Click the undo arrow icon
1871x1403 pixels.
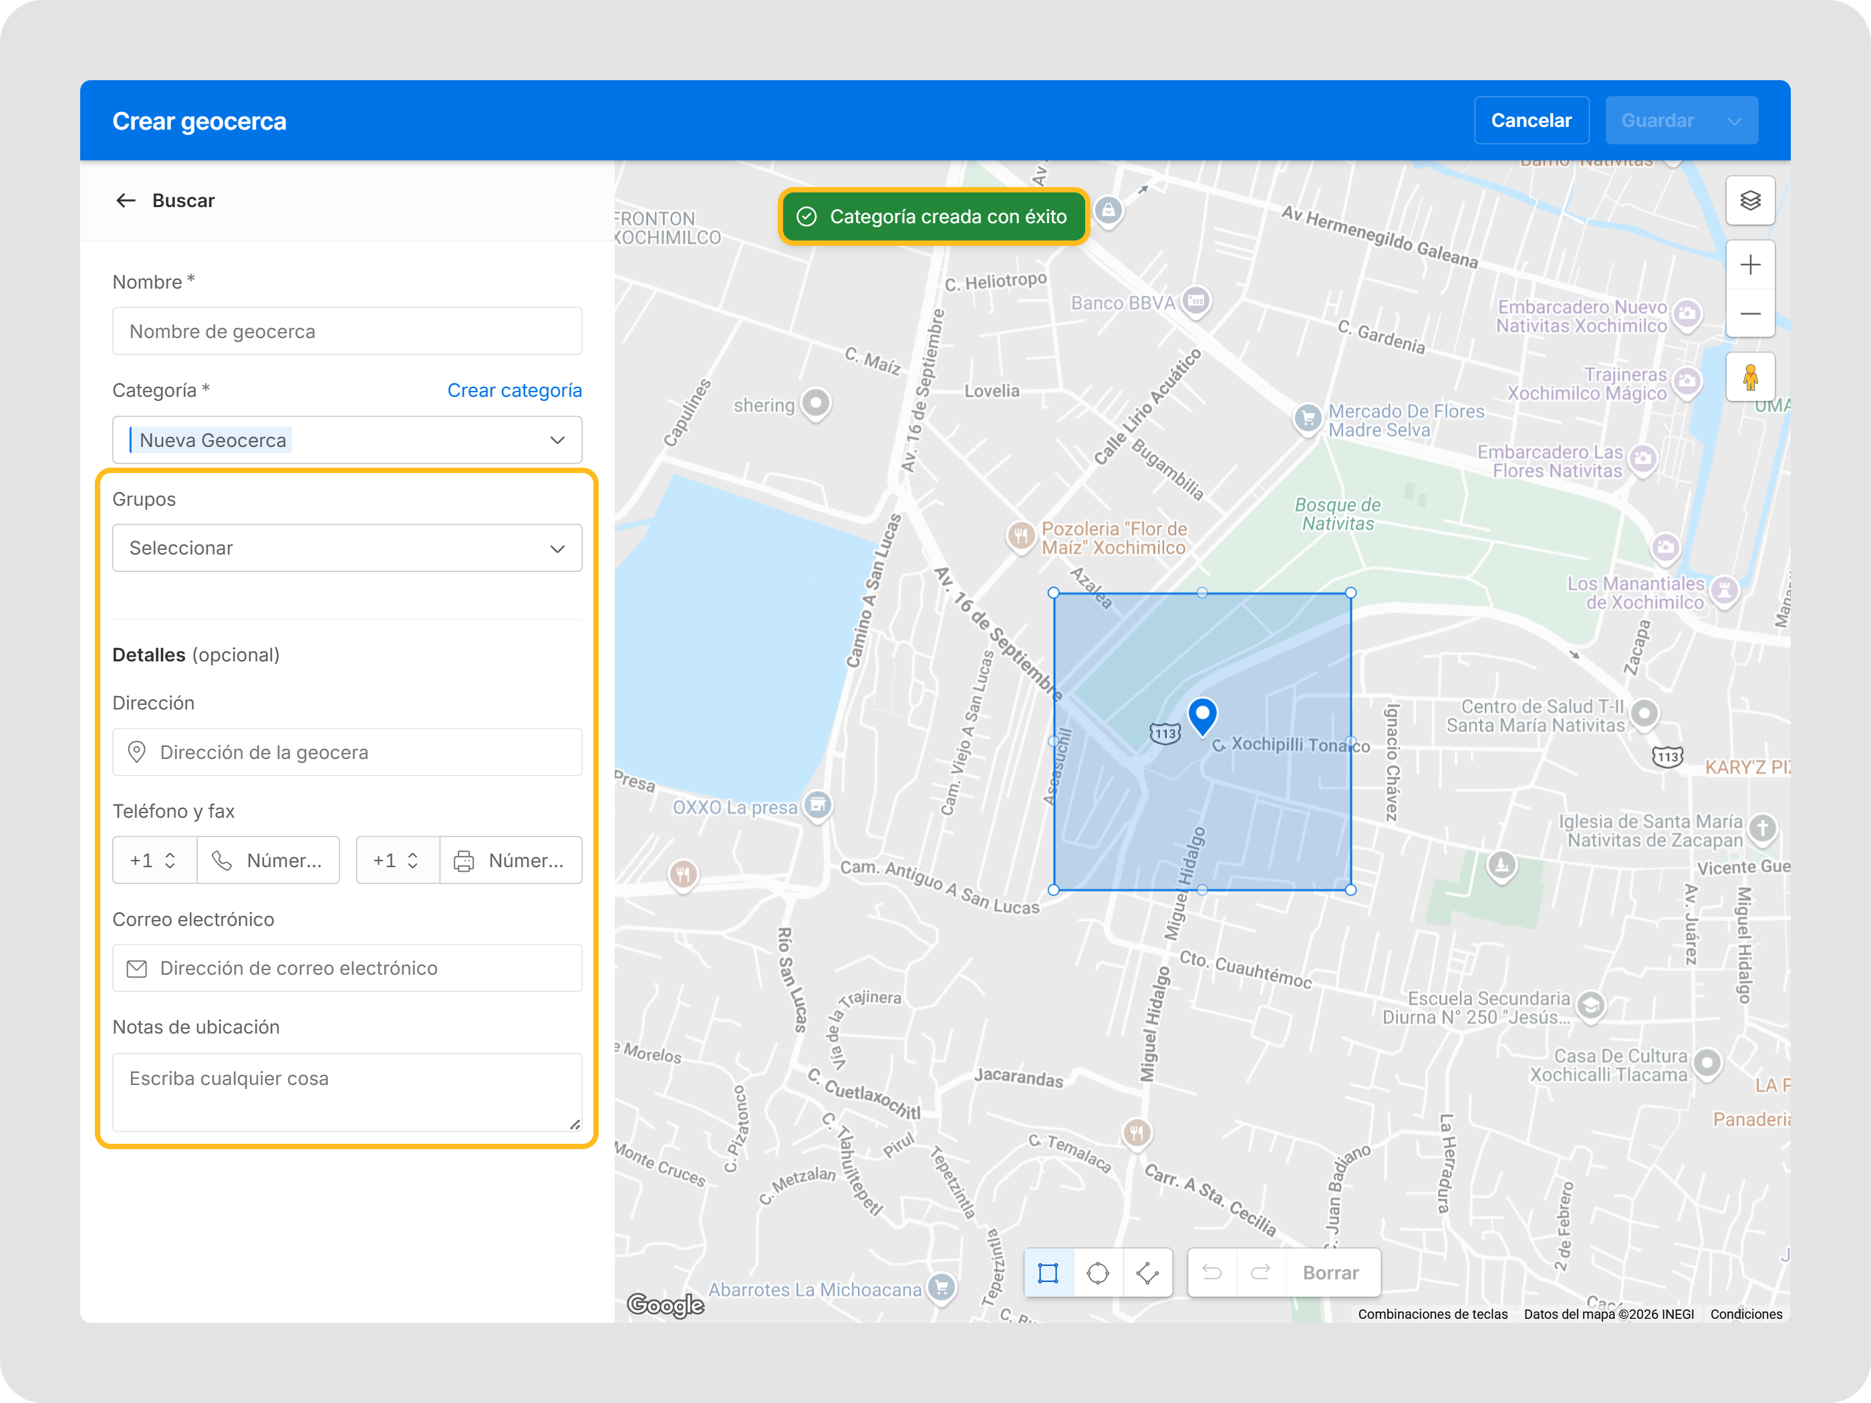1212,1273
